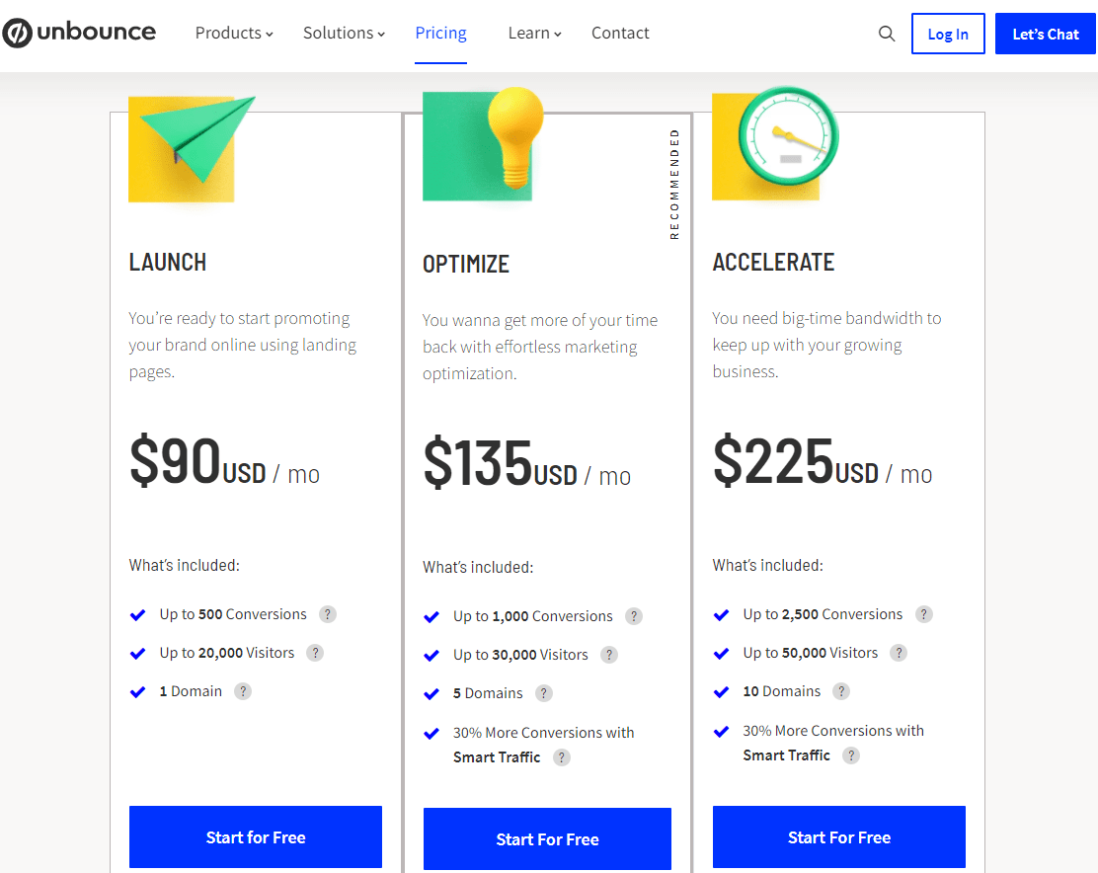
Task: Click the search magnifier icon
Action: [887, 34]
